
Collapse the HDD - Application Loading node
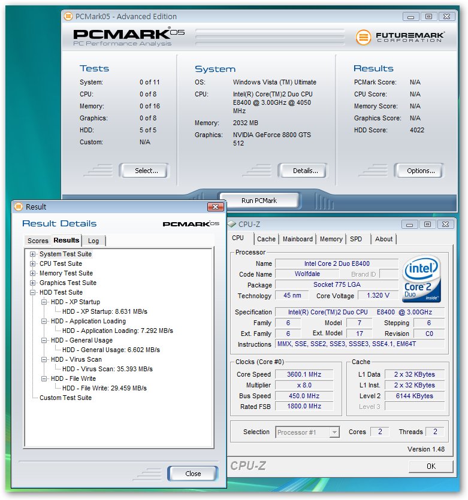tap(44, 321)
